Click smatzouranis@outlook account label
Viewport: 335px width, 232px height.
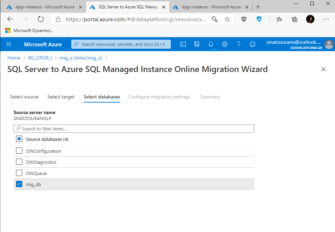[x=294, y=42]
